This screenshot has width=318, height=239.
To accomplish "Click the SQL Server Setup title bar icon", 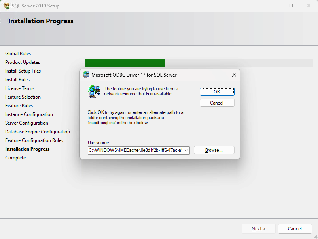I will (6, 6).
